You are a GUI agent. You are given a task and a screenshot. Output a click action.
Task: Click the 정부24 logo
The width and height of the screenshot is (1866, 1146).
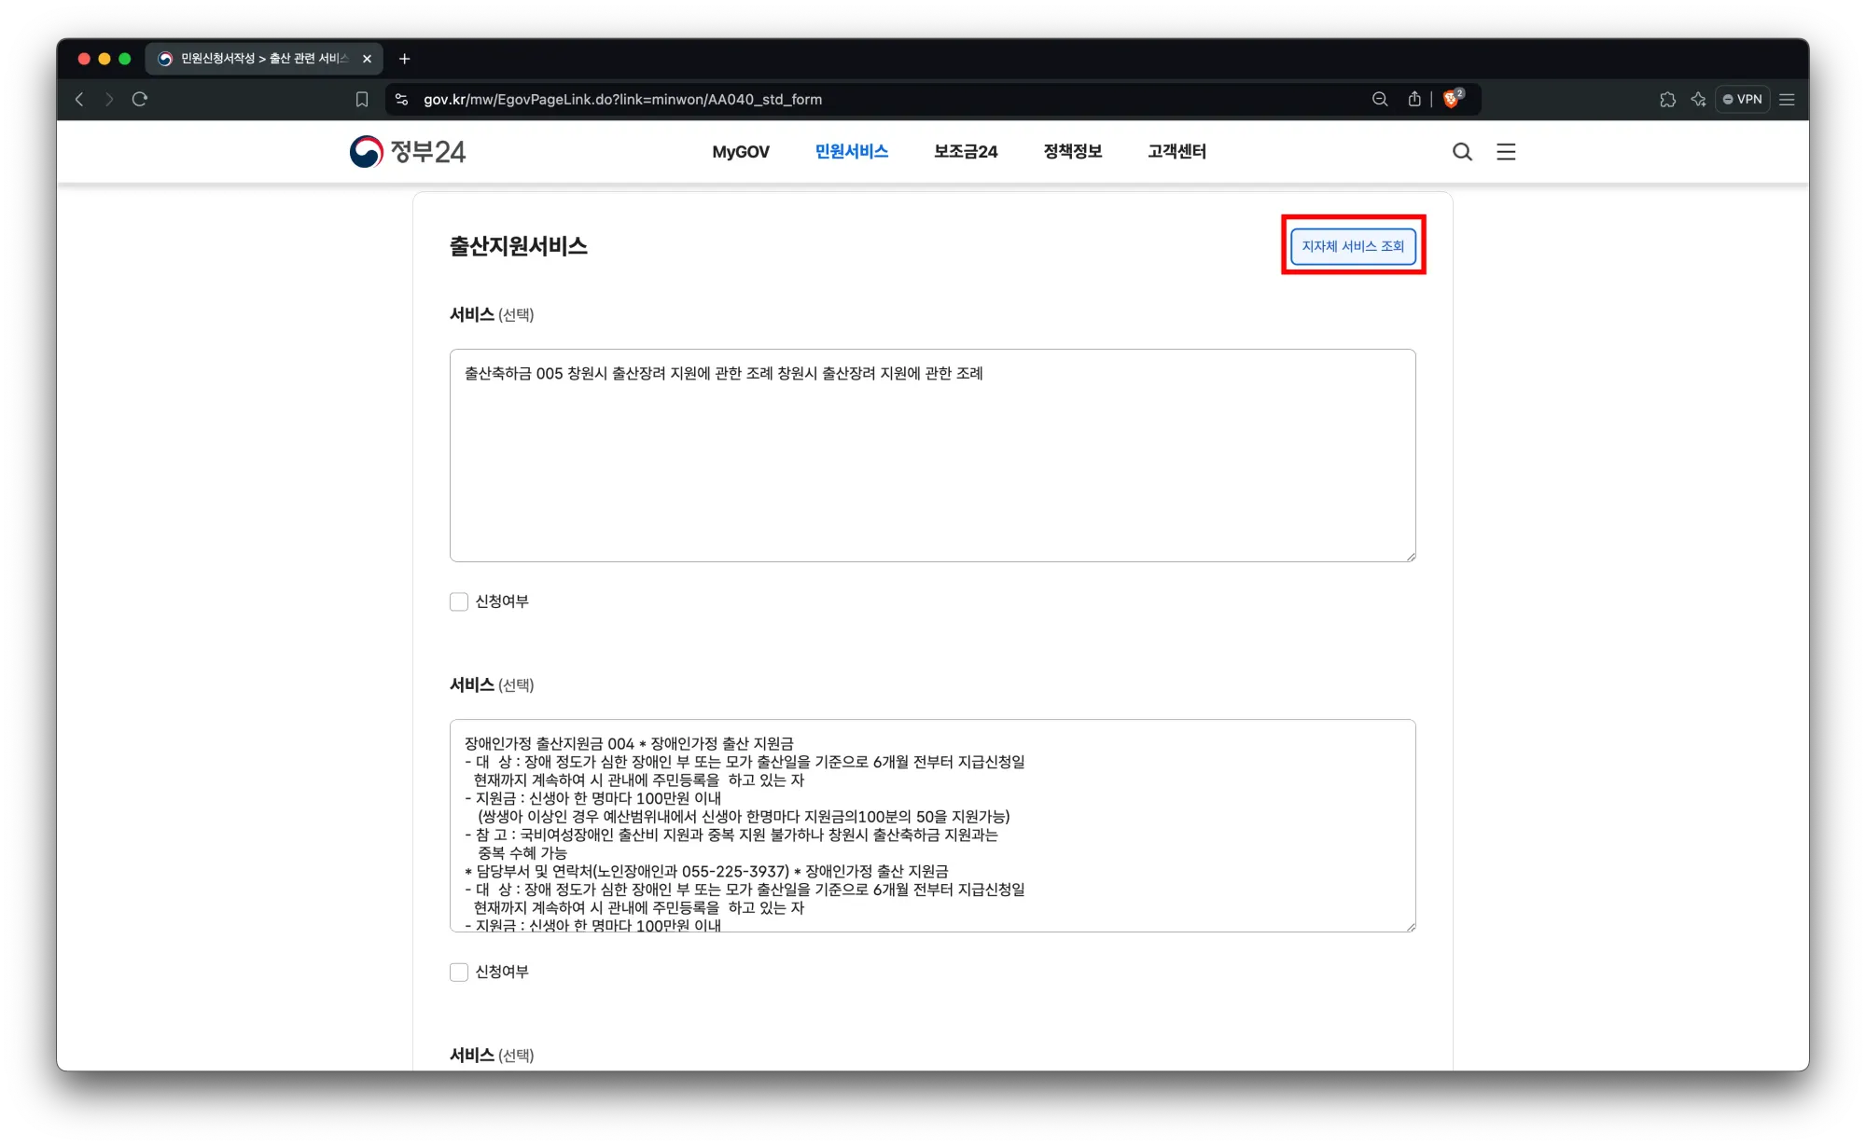408,151
